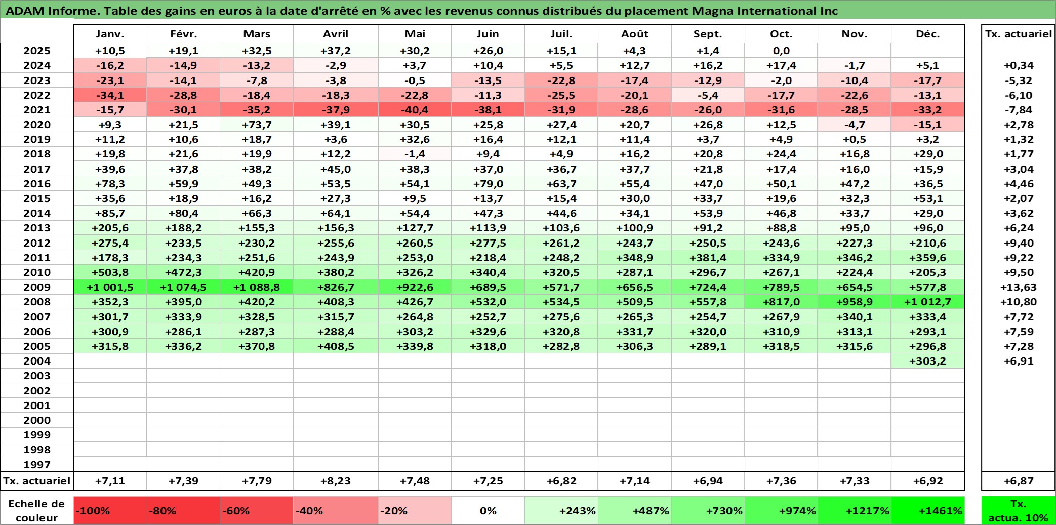Select cell 0,0 for October 2025
This screenshot has width=1056, height=525.
pyautogui.click(x=781, y=51)
